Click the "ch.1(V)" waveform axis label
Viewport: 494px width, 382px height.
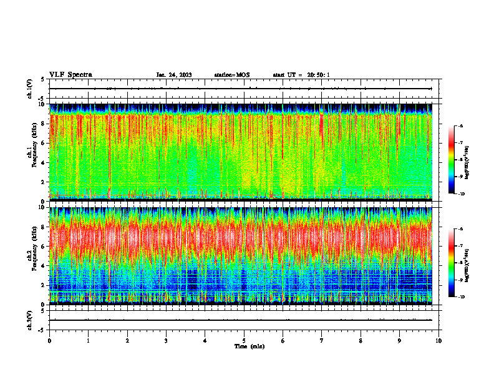(30, 89)
